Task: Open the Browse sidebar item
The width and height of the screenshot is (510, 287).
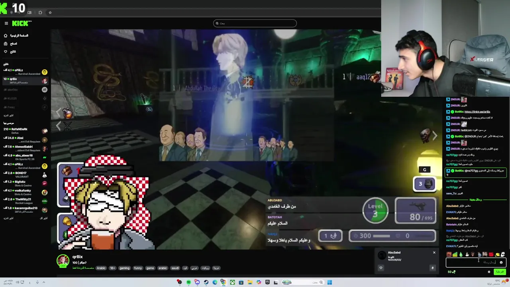Action: click(10, 43)
